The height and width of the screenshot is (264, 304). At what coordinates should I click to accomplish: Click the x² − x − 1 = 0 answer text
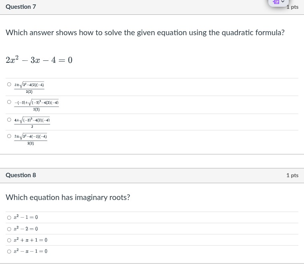coord(30,251)
